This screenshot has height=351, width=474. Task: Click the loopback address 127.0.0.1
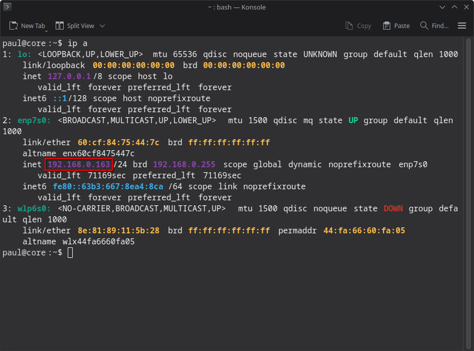coord(69,76)
